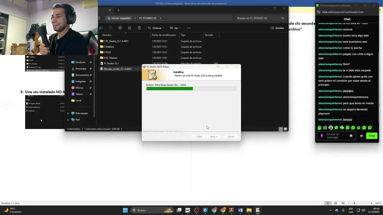Expand Este equipo in navigation pane
383x215 pixels.
tap(68, 113)
